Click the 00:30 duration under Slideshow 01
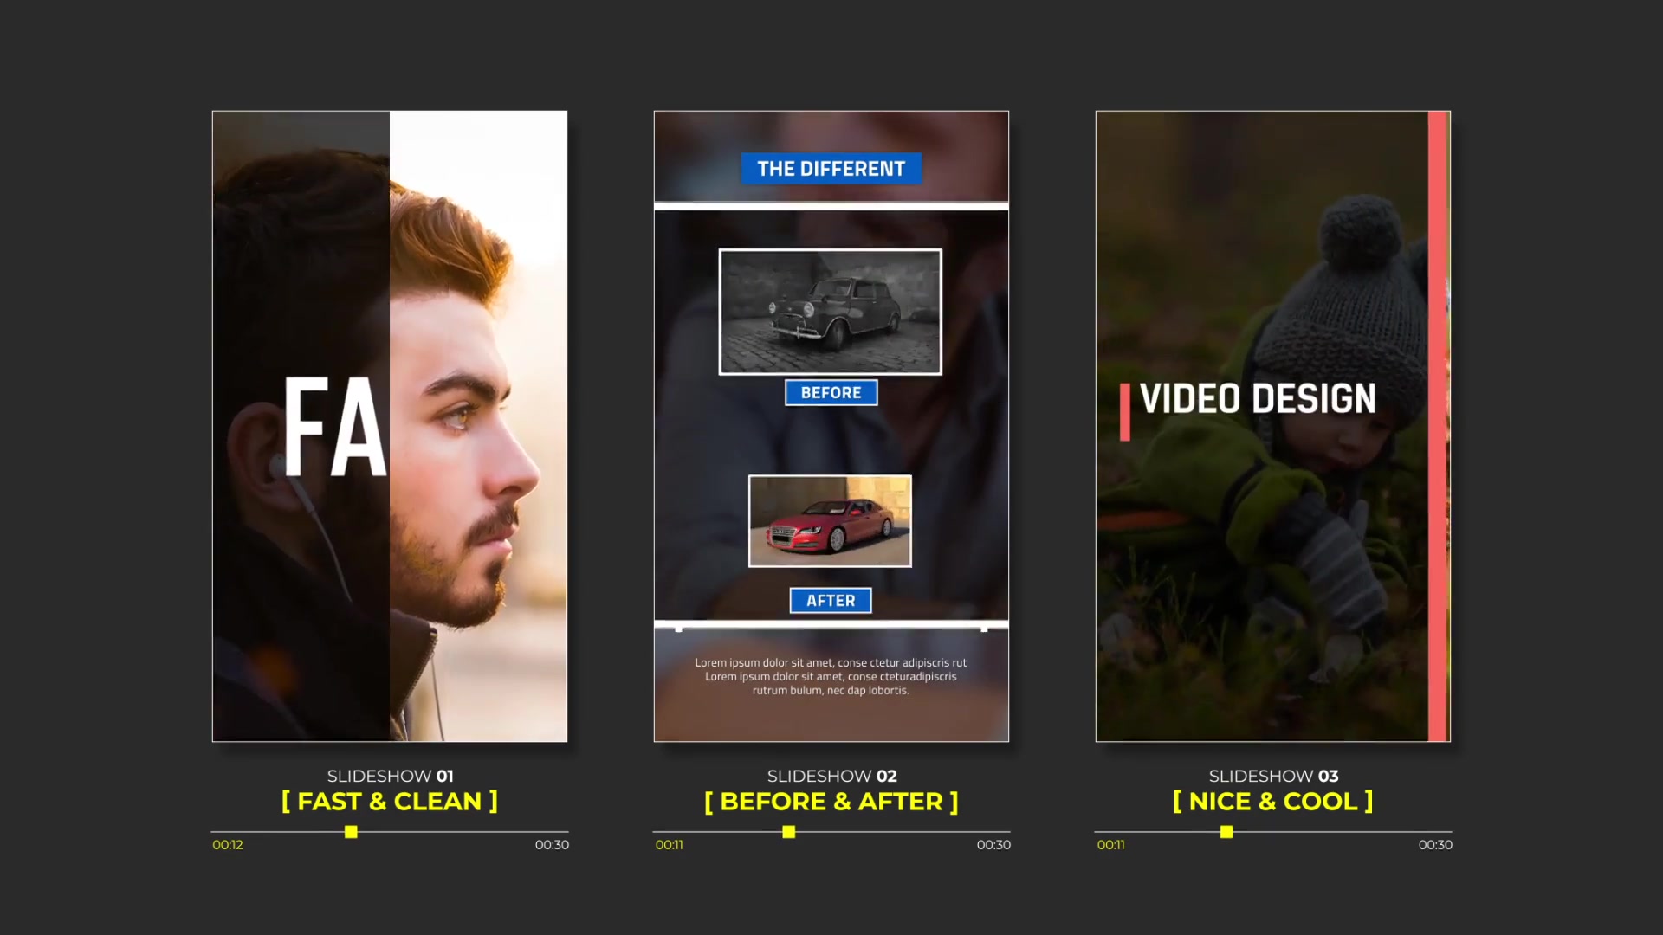The height and width of the screenshot is (935, 1663). pyautogui.click(x=552, y=845)
